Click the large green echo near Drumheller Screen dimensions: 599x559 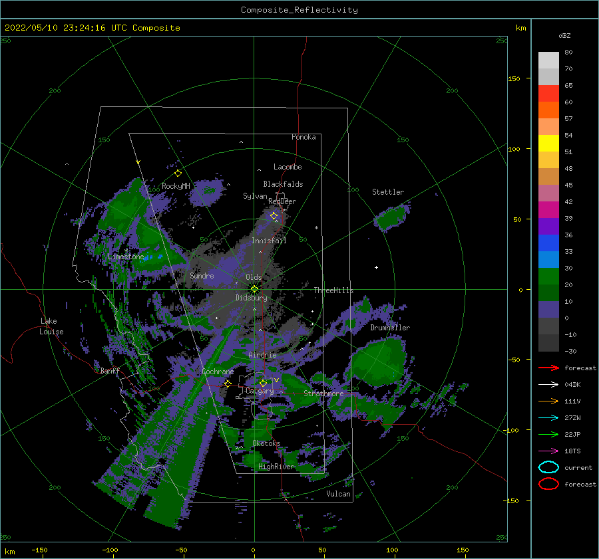[377, 362]
